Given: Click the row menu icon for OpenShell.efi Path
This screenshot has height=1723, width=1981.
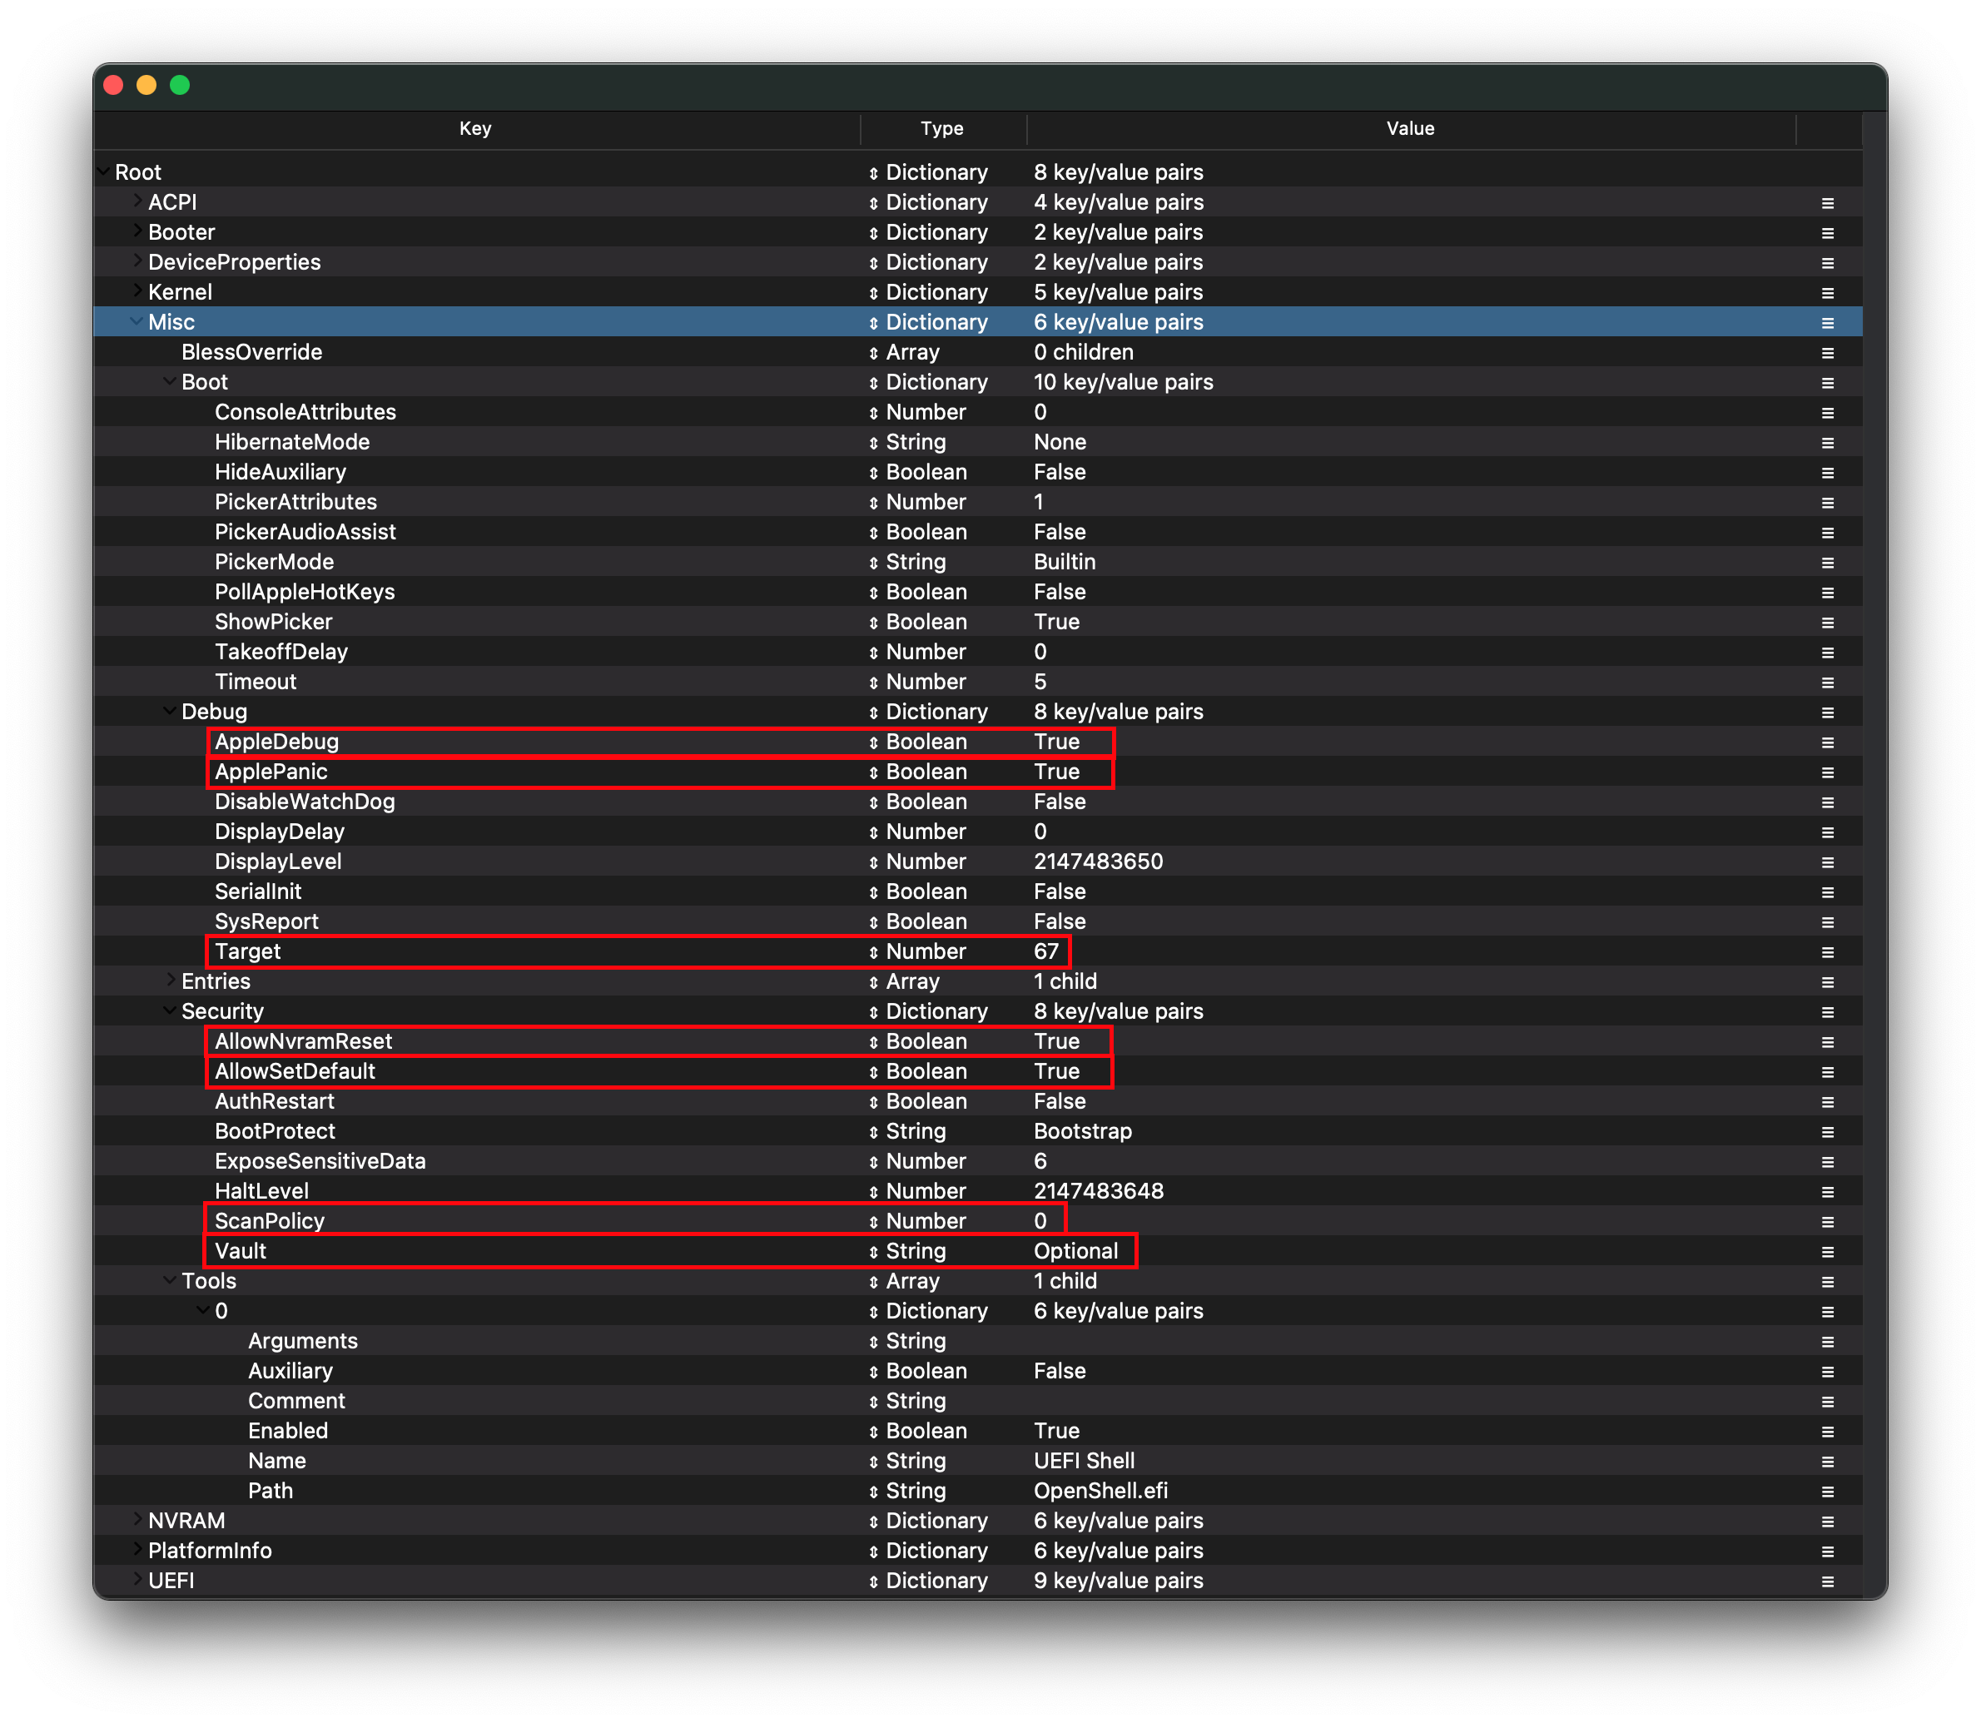Looking at the screenshot, I should [x=1827, y=1492].
